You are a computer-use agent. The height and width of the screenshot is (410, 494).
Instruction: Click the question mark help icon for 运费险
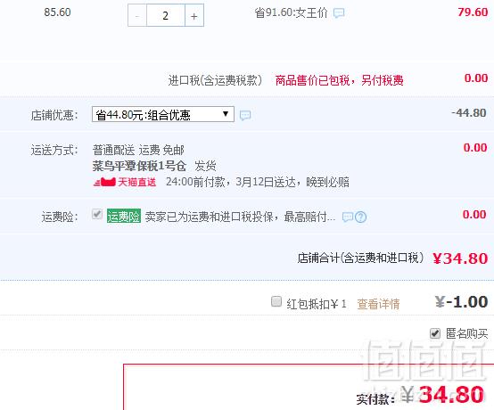[x=361, y=217]
